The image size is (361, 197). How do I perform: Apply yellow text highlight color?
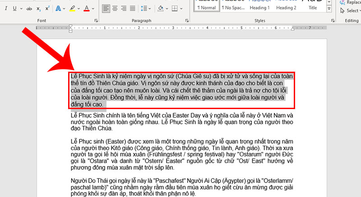click(x=72, y=9)
